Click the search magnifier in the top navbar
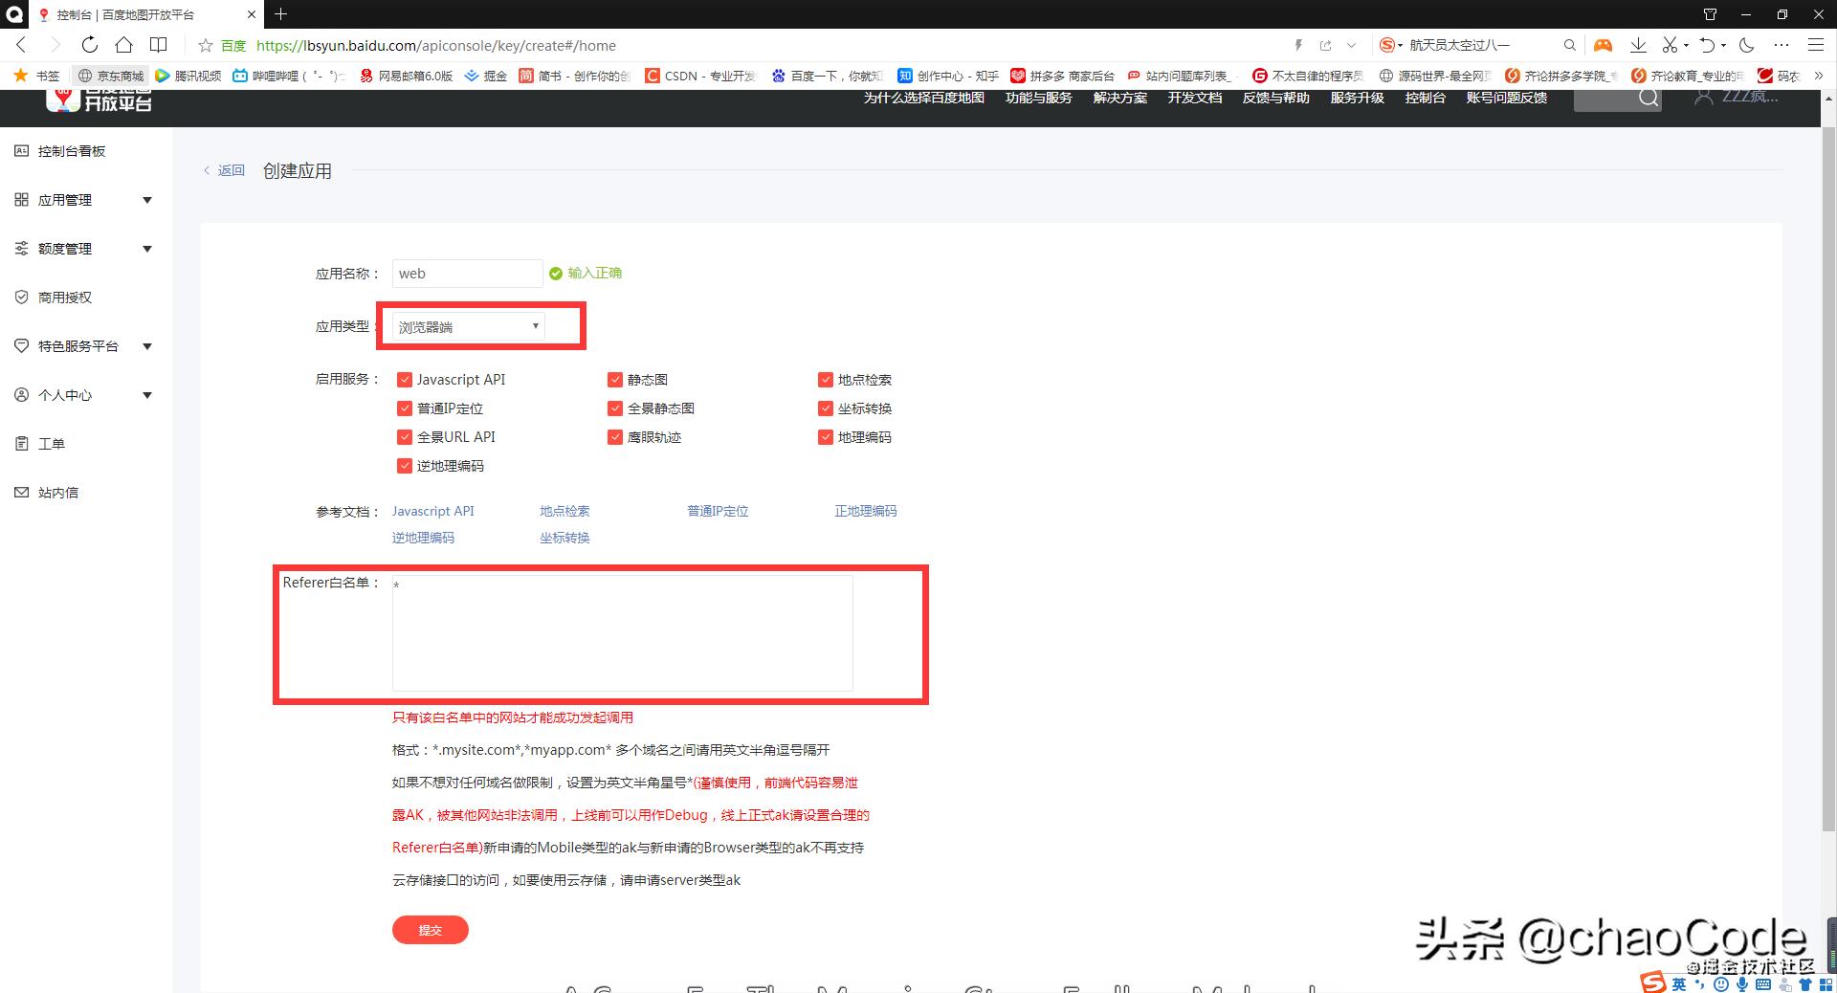 tap(1648, 97)
